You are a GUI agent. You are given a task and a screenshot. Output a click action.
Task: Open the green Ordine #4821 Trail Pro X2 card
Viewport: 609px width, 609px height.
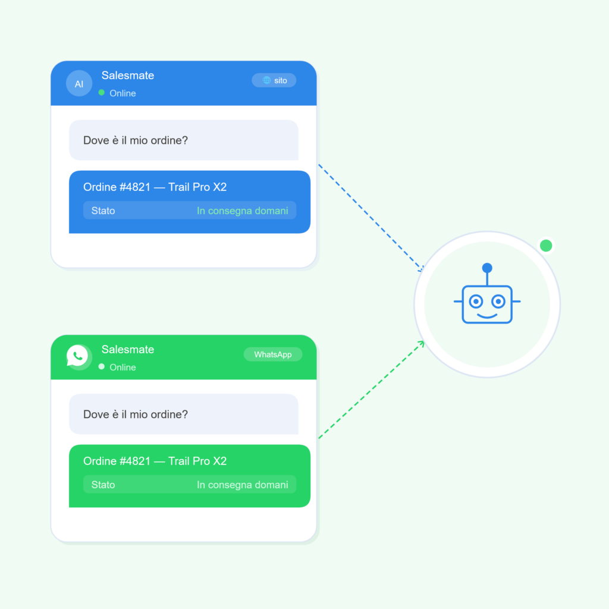[x=190, y=476]
